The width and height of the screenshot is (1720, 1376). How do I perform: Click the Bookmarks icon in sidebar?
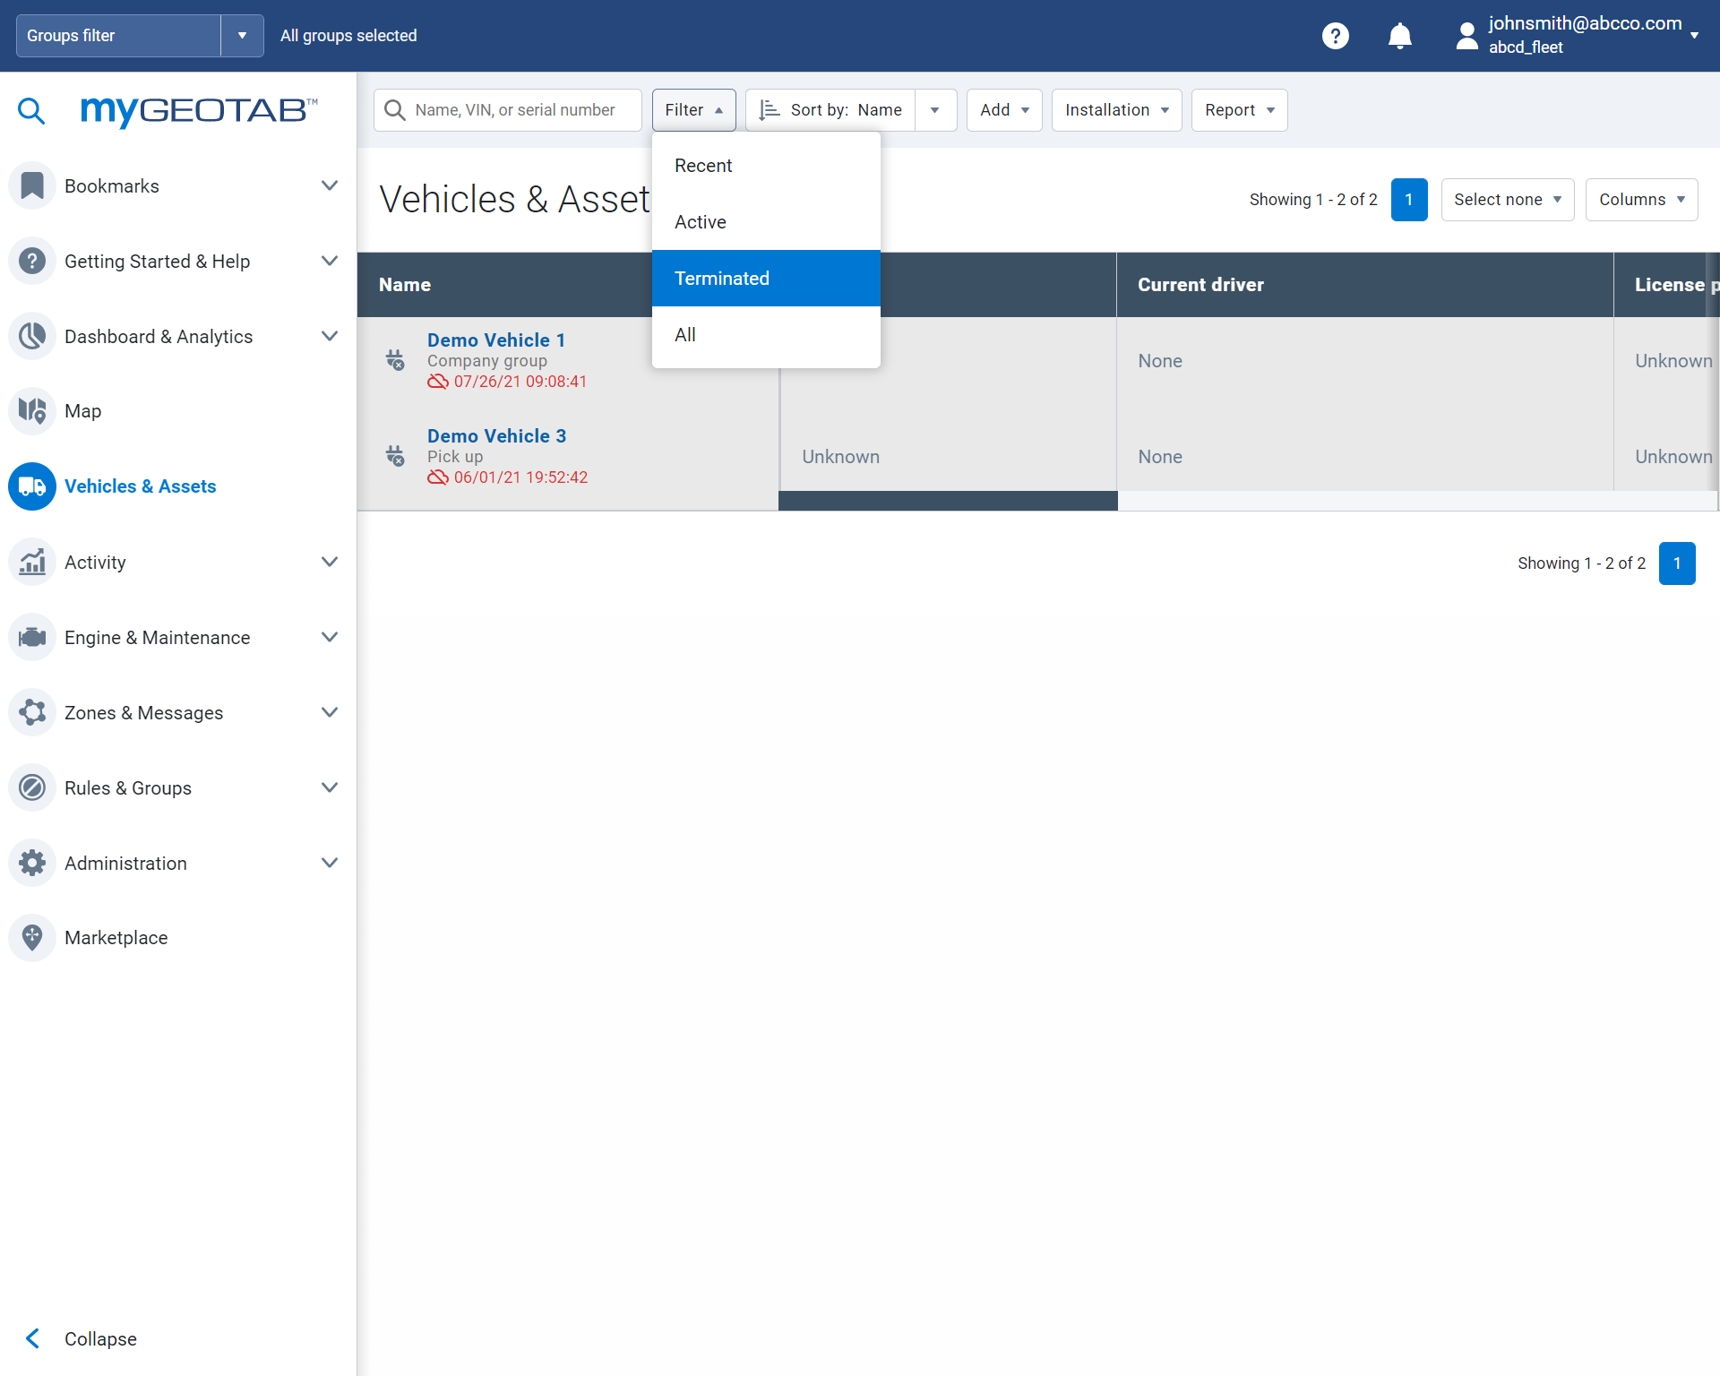[x=32, y=185]
